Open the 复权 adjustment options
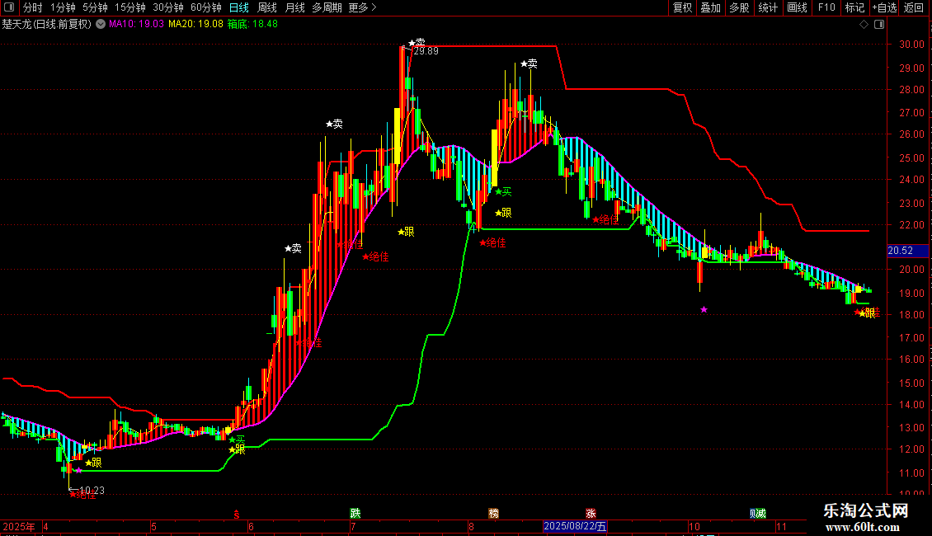The width and height of the screenshot is (932, 536). pos(682,7)
